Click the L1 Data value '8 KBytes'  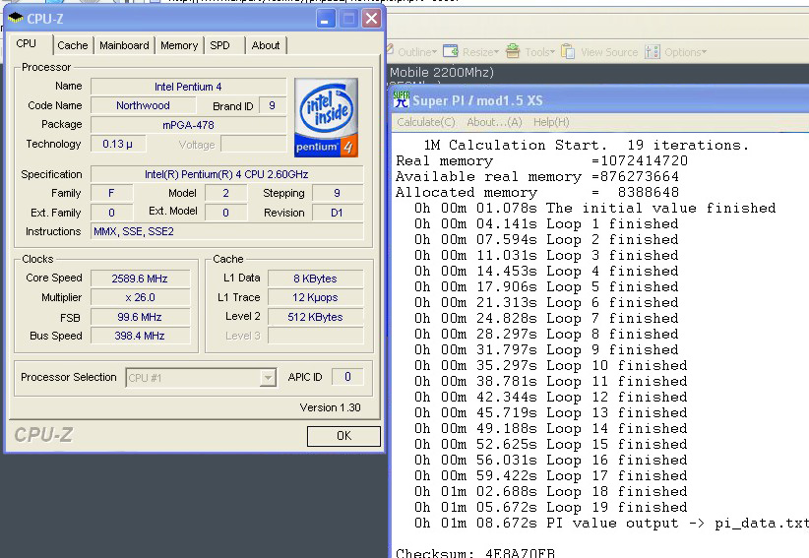tap(315, 279)
